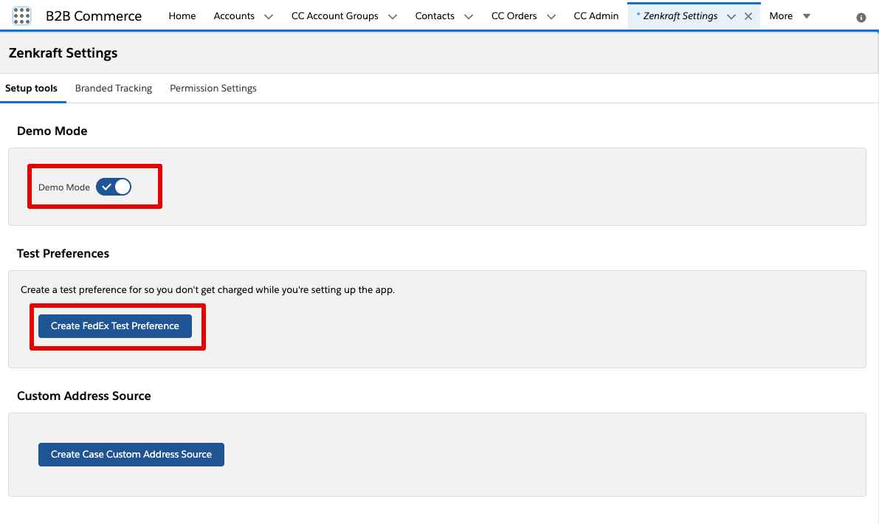Open the CC Account Groups nav item
Viewport: 879px width, 524px height.
click(334, 16)
